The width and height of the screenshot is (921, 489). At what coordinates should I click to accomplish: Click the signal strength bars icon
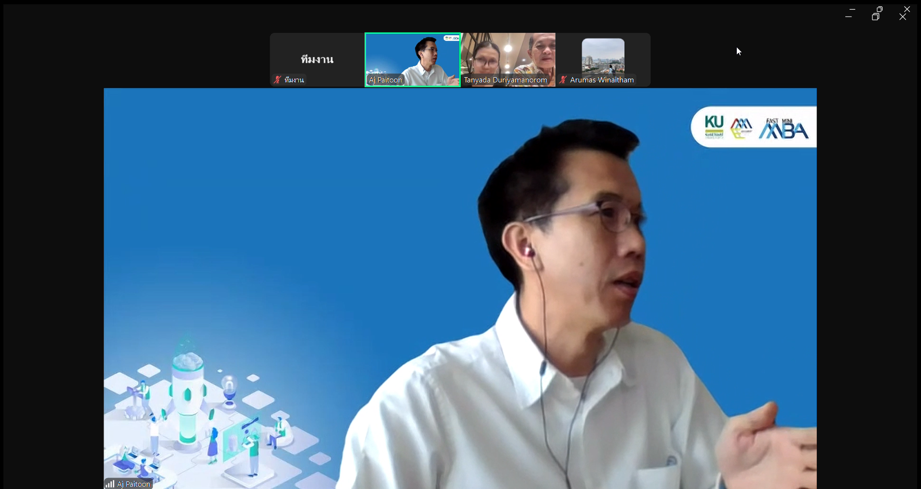click(110, 484)
